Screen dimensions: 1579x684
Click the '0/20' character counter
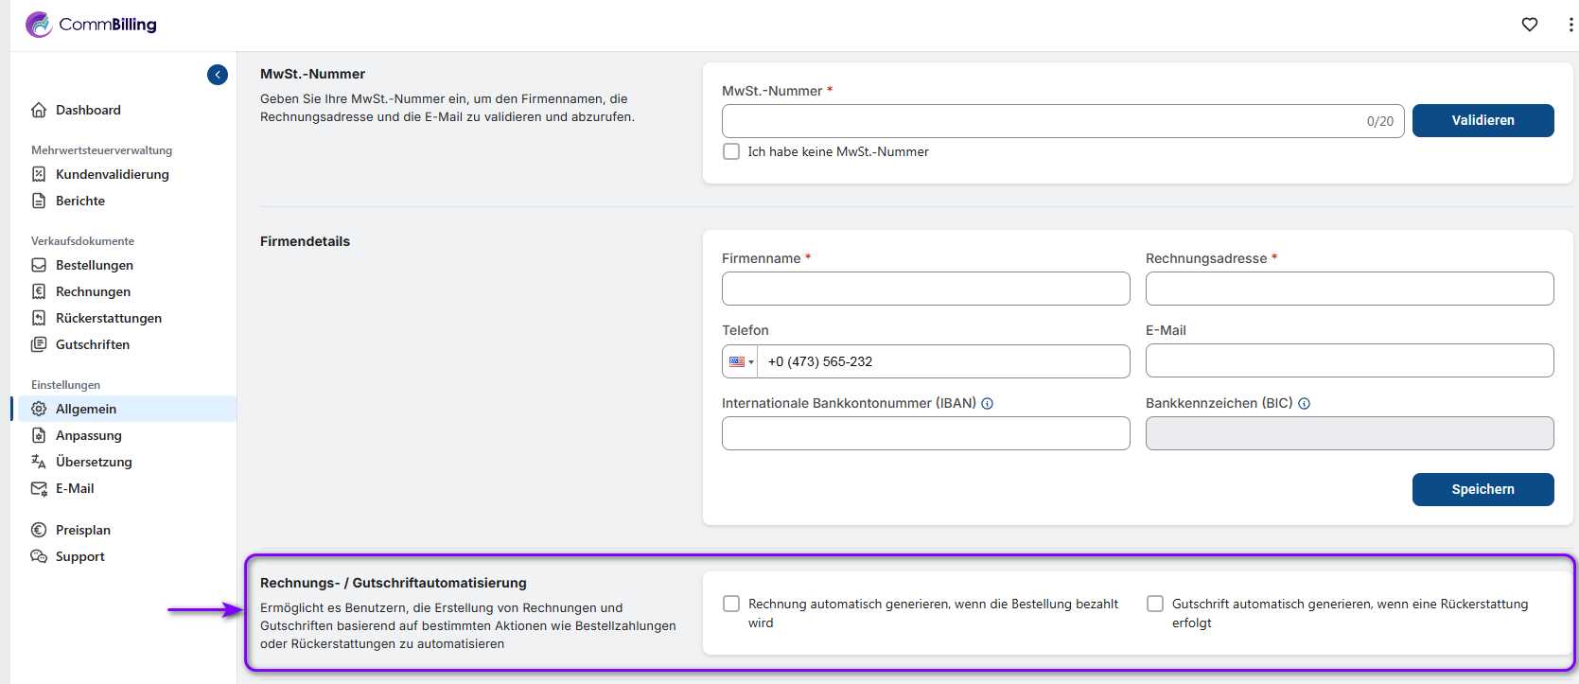(1379, 121)
